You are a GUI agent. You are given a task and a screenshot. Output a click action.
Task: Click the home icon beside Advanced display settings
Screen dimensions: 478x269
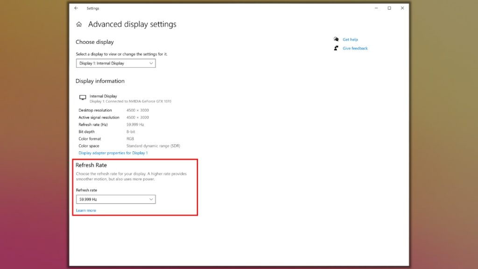tap(79, 24)
